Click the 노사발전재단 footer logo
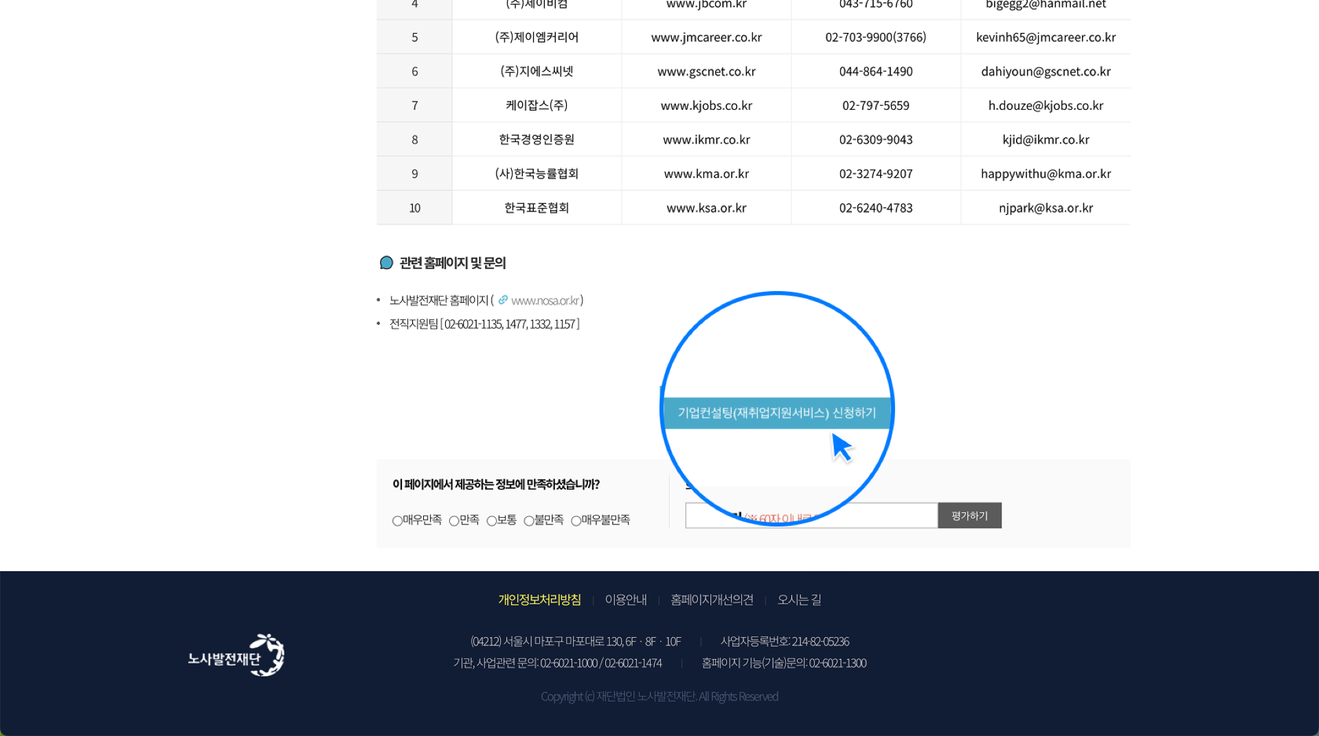1319x736 pixels. pyautogui.click(x=236, y=655)
